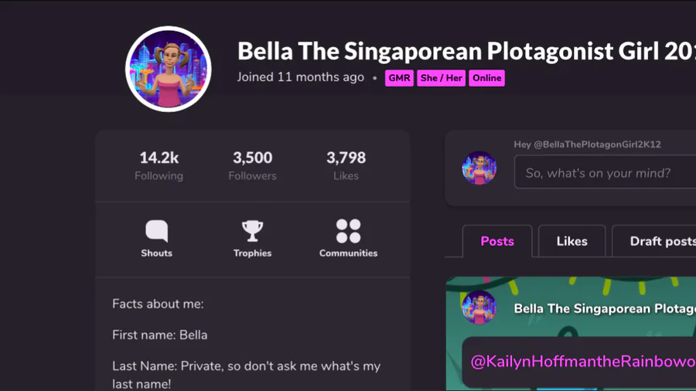The image size is (696, 391).
Task: View the 3,798 Likes count
Action: tap(346, 165)
